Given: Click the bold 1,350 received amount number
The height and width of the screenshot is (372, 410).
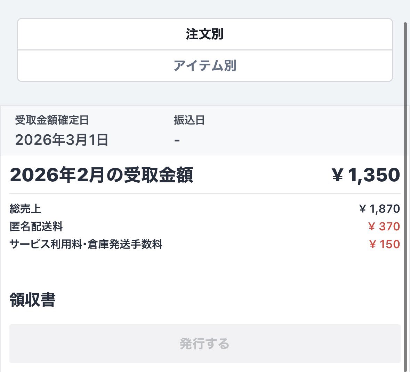Looking at the screenshot, I should (374, 175).
